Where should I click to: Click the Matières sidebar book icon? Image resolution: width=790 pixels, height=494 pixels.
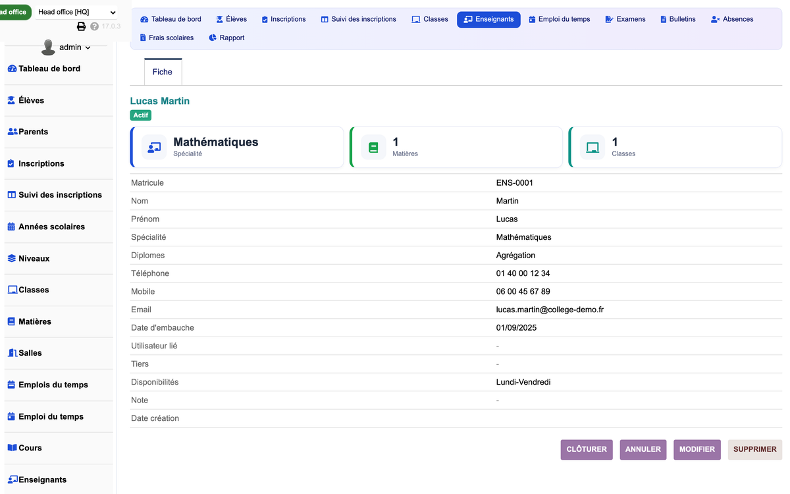coord(11,321)
